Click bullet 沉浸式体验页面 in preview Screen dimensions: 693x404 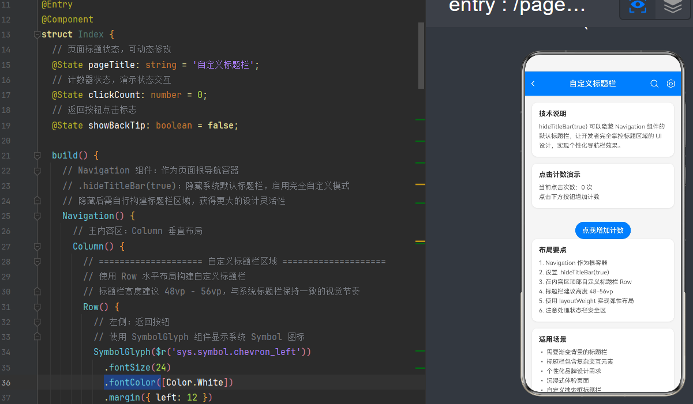(568, 380)
